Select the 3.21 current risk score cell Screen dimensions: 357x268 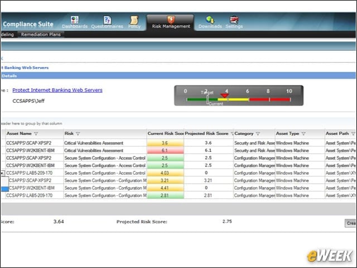click(165, 180)
